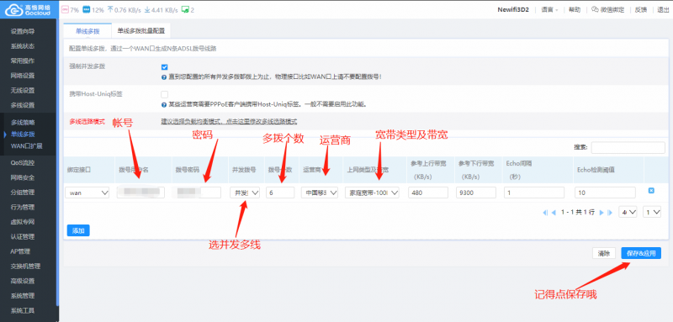Viewport: 673px width, 322px height.
Task: Go to first page of table
Action: [545, 212]
